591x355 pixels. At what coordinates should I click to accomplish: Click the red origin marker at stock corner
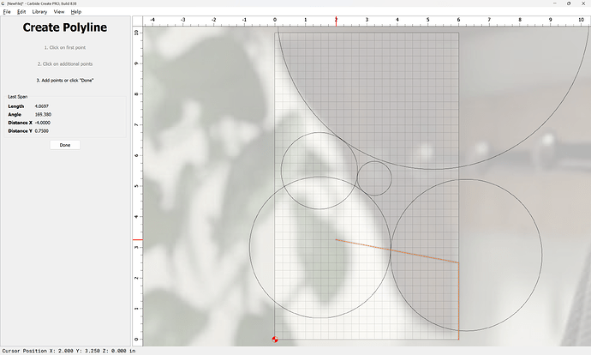(x=275, y=340)
